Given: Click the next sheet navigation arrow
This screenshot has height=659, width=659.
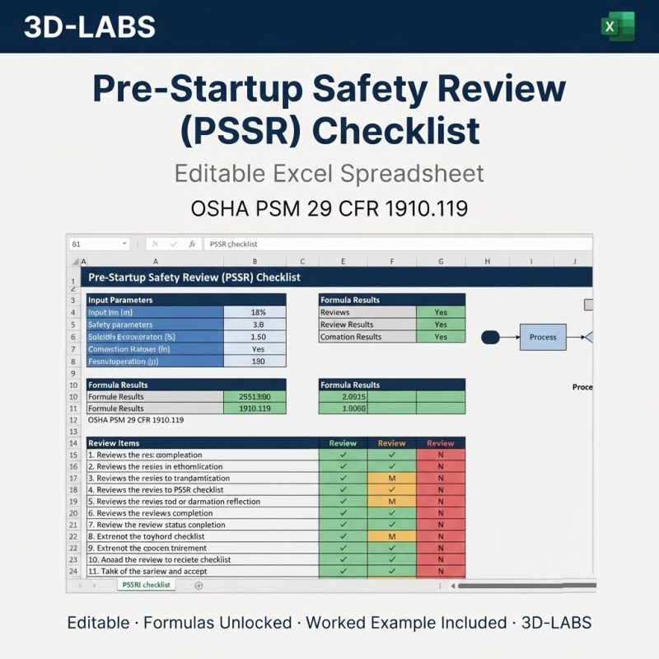Looking at the screenshot, I should tap(95, 586).
